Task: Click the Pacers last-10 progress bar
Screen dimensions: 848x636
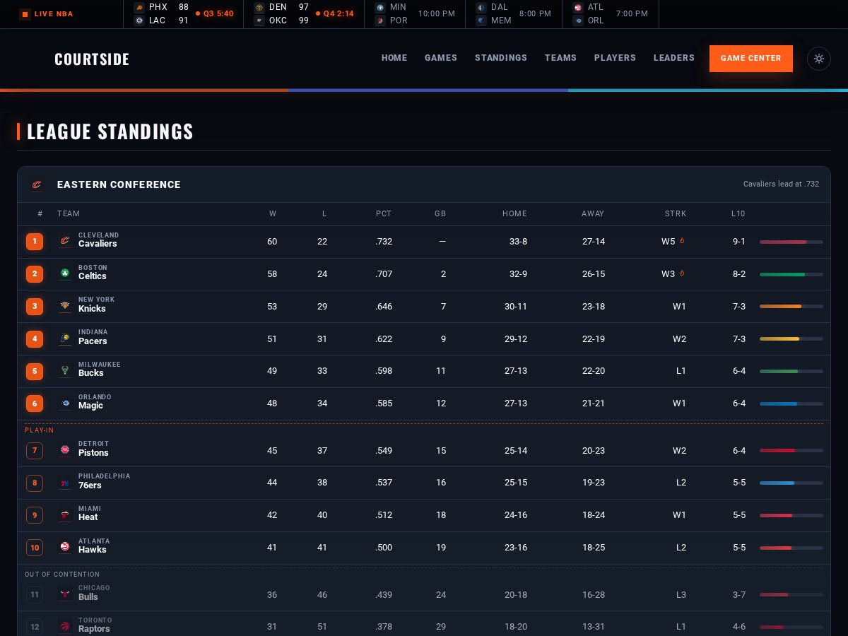Action: tap(791, 339)
